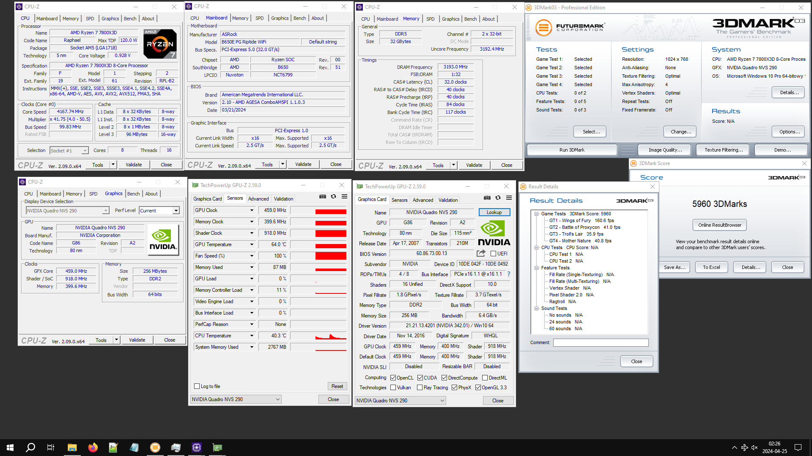Toggle OpenCL checkbox
The height and width of the screenshot is (456, 812).
(x=393, y=378)
